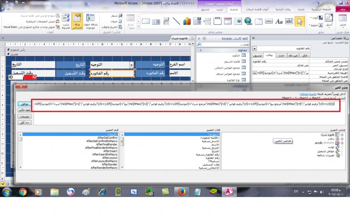The height and width of the screenshot is (217, 350).
Task: Expand فاتوره شراء tree node
Action: point(342,135)
